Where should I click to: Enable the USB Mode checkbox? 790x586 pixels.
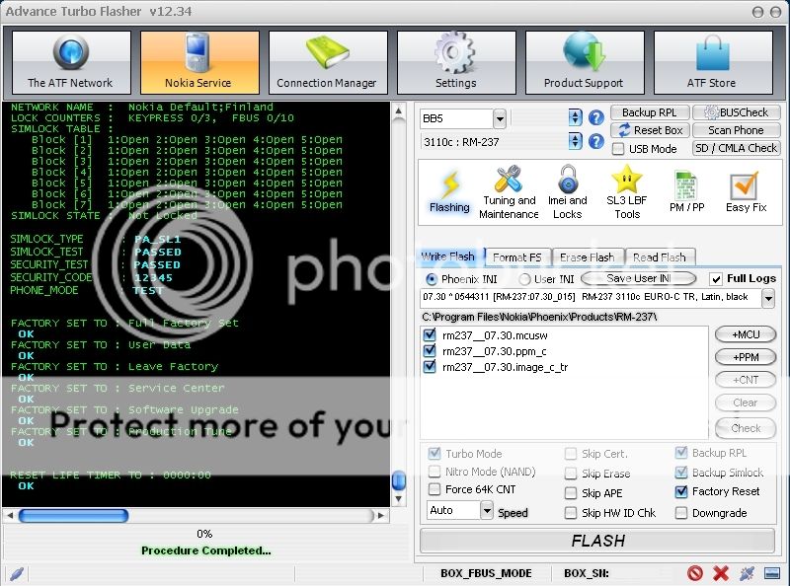tap(618, 149)
